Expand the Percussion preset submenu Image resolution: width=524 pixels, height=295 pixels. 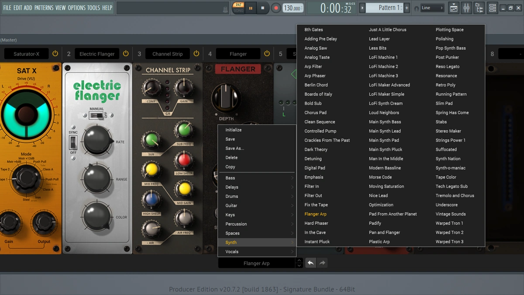[257, 224]
